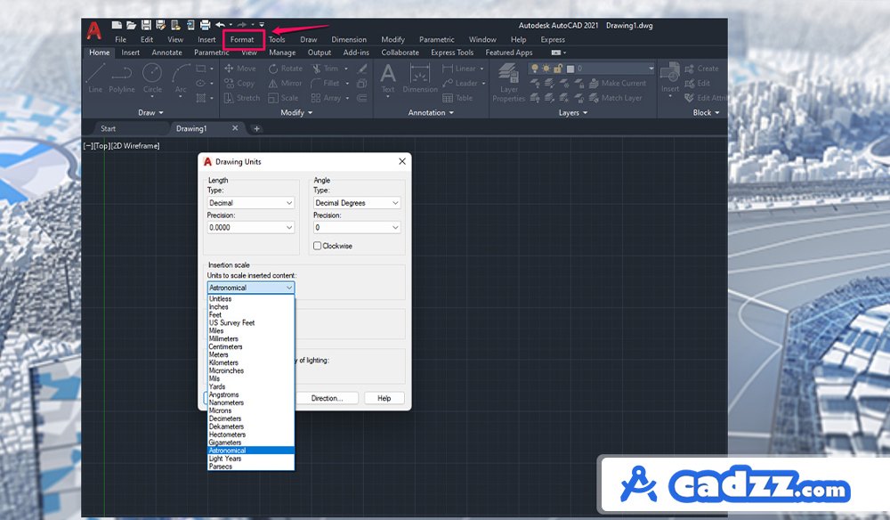Select the Move tool
Viewport: 890px width, 520px height.
coord(239,69)
